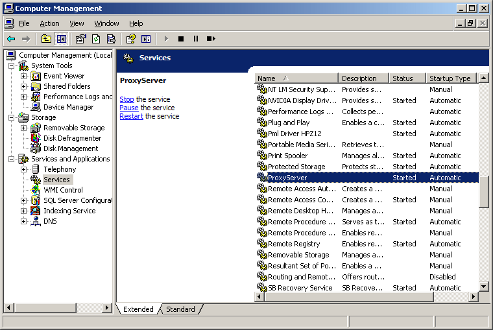Collapse the Storage tree node
493x330 pixels.
(x=11, y=117)
